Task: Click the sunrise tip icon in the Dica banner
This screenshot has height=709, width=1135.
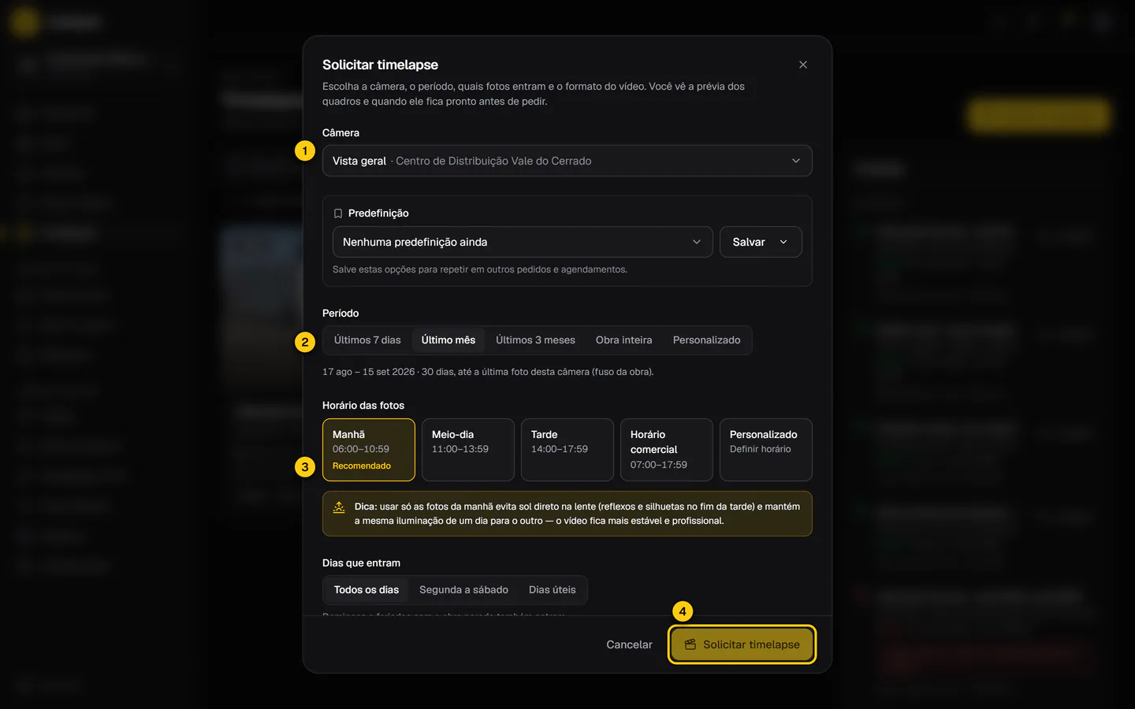Action: coord(339,507)
